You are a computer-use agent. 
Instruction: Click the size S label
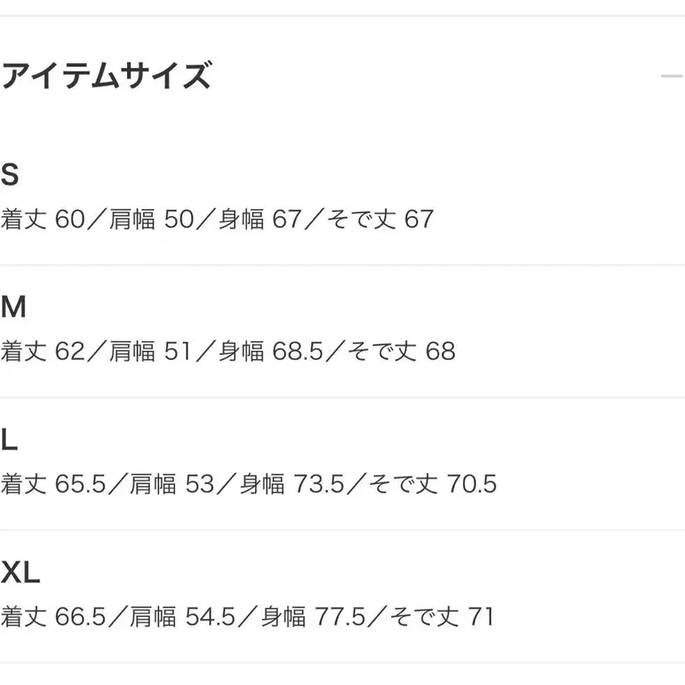click(11, 174)
